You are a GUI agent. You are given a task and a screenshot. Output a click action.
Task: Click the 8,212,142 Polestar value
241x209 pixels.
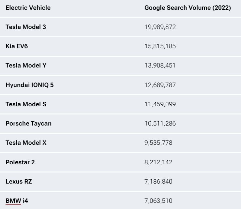coord(158,162)
